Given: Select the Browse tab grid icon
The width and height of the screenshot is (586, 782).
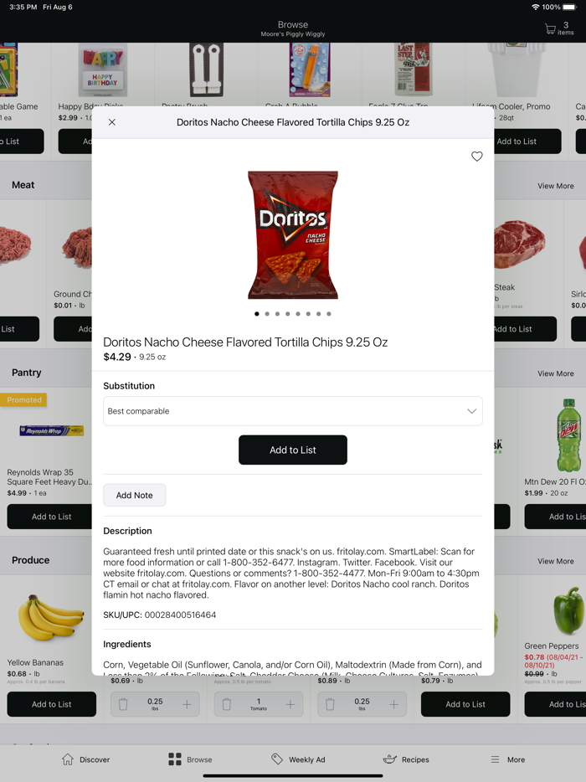Looking at the screenshot, I should [175, 759].
